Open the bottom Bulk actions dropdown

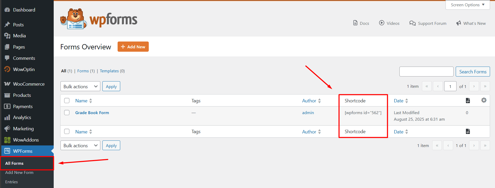click(80, 145)
